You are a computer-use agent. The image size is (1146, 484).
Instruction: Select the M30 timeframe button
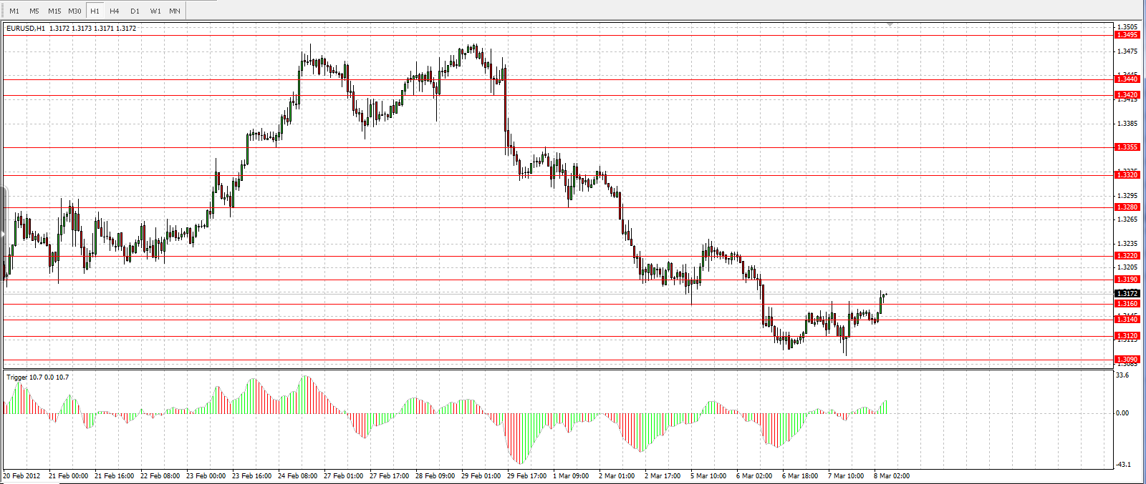click(74, 11)
